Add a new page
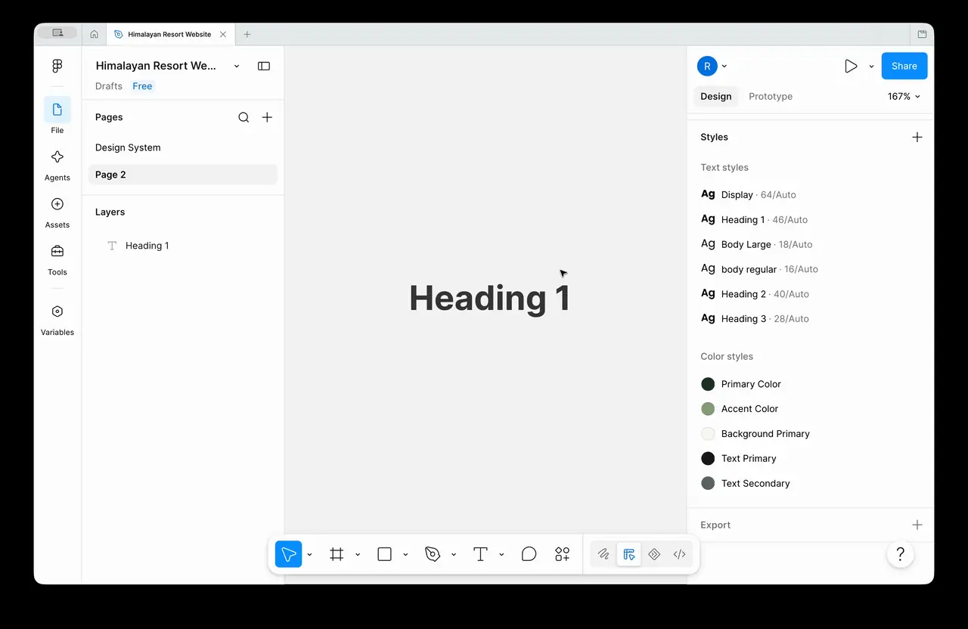Screen dimensions: 968x629 (267, 117)
